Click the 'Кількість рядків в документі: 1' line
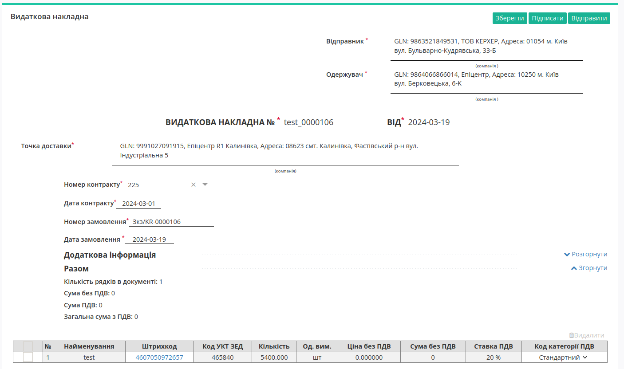 113,282
